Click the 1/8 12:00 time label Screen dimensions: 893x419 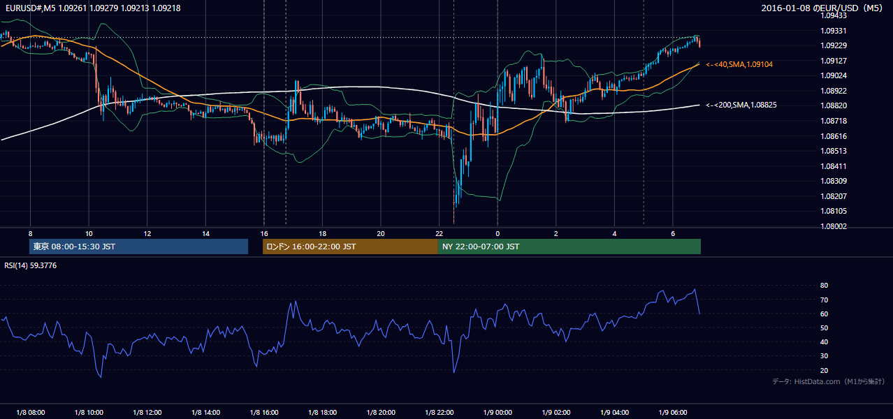[147, 413]
